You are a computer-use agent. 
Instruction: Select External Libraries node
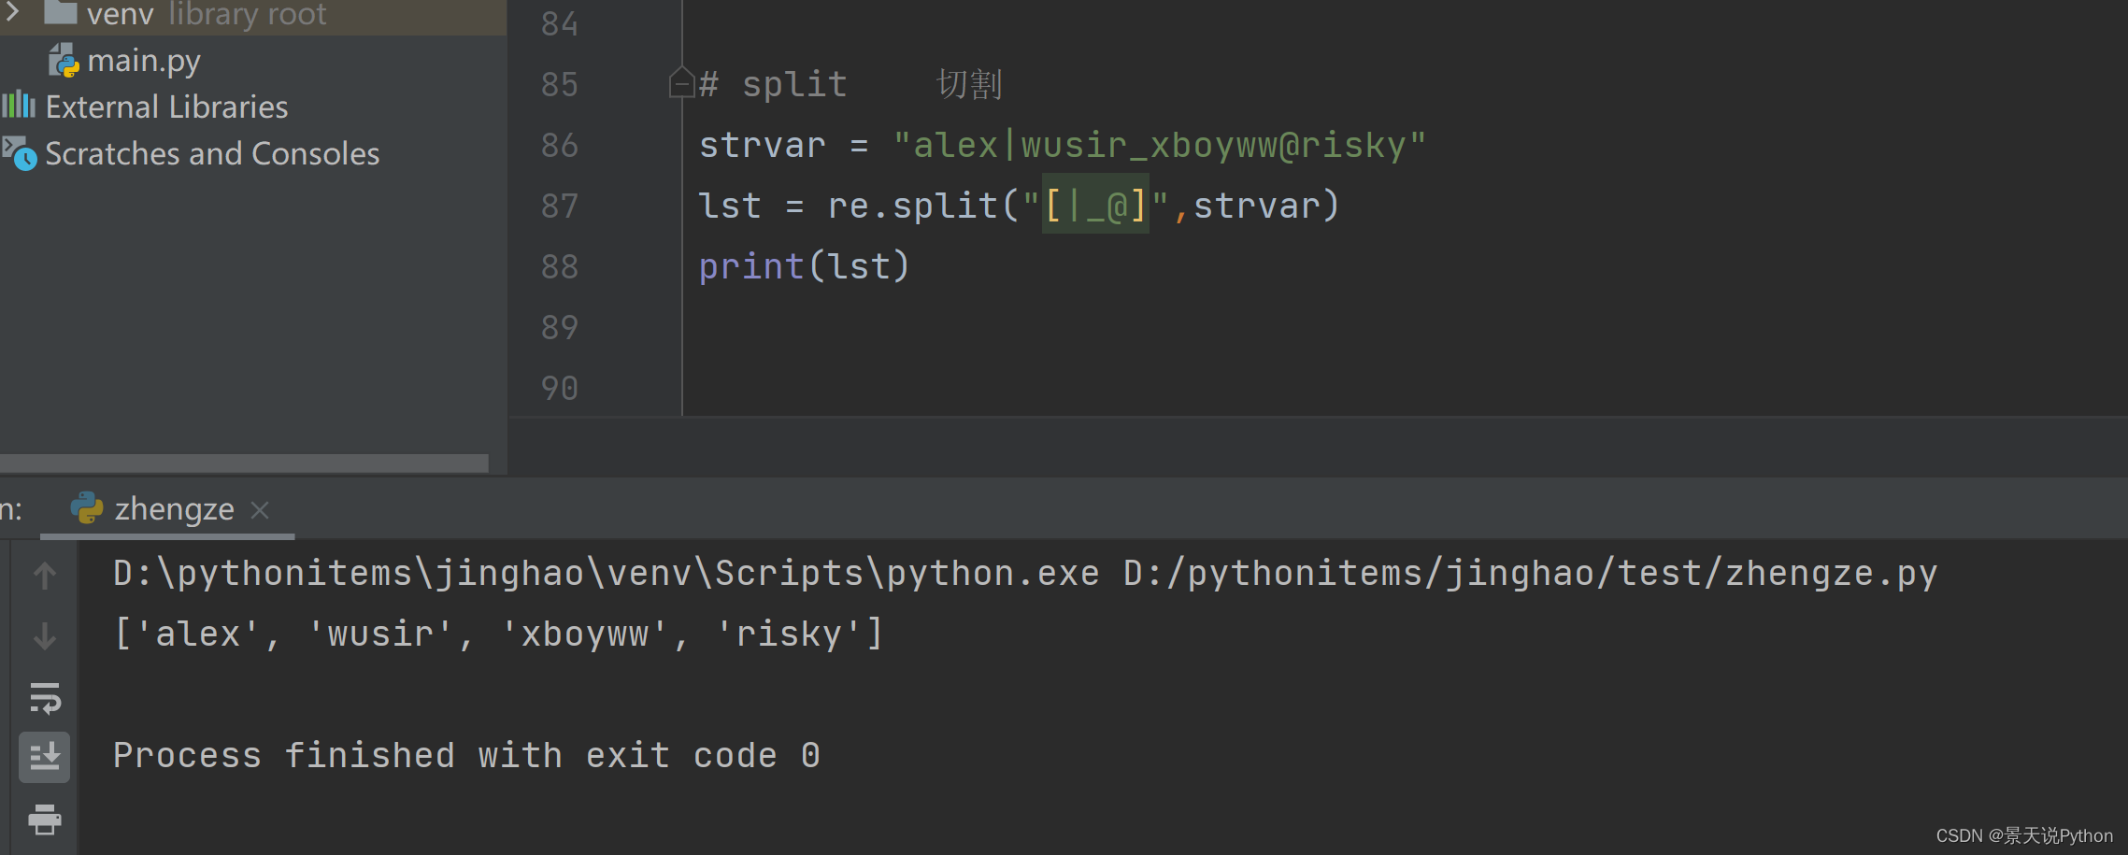[166, 107]
